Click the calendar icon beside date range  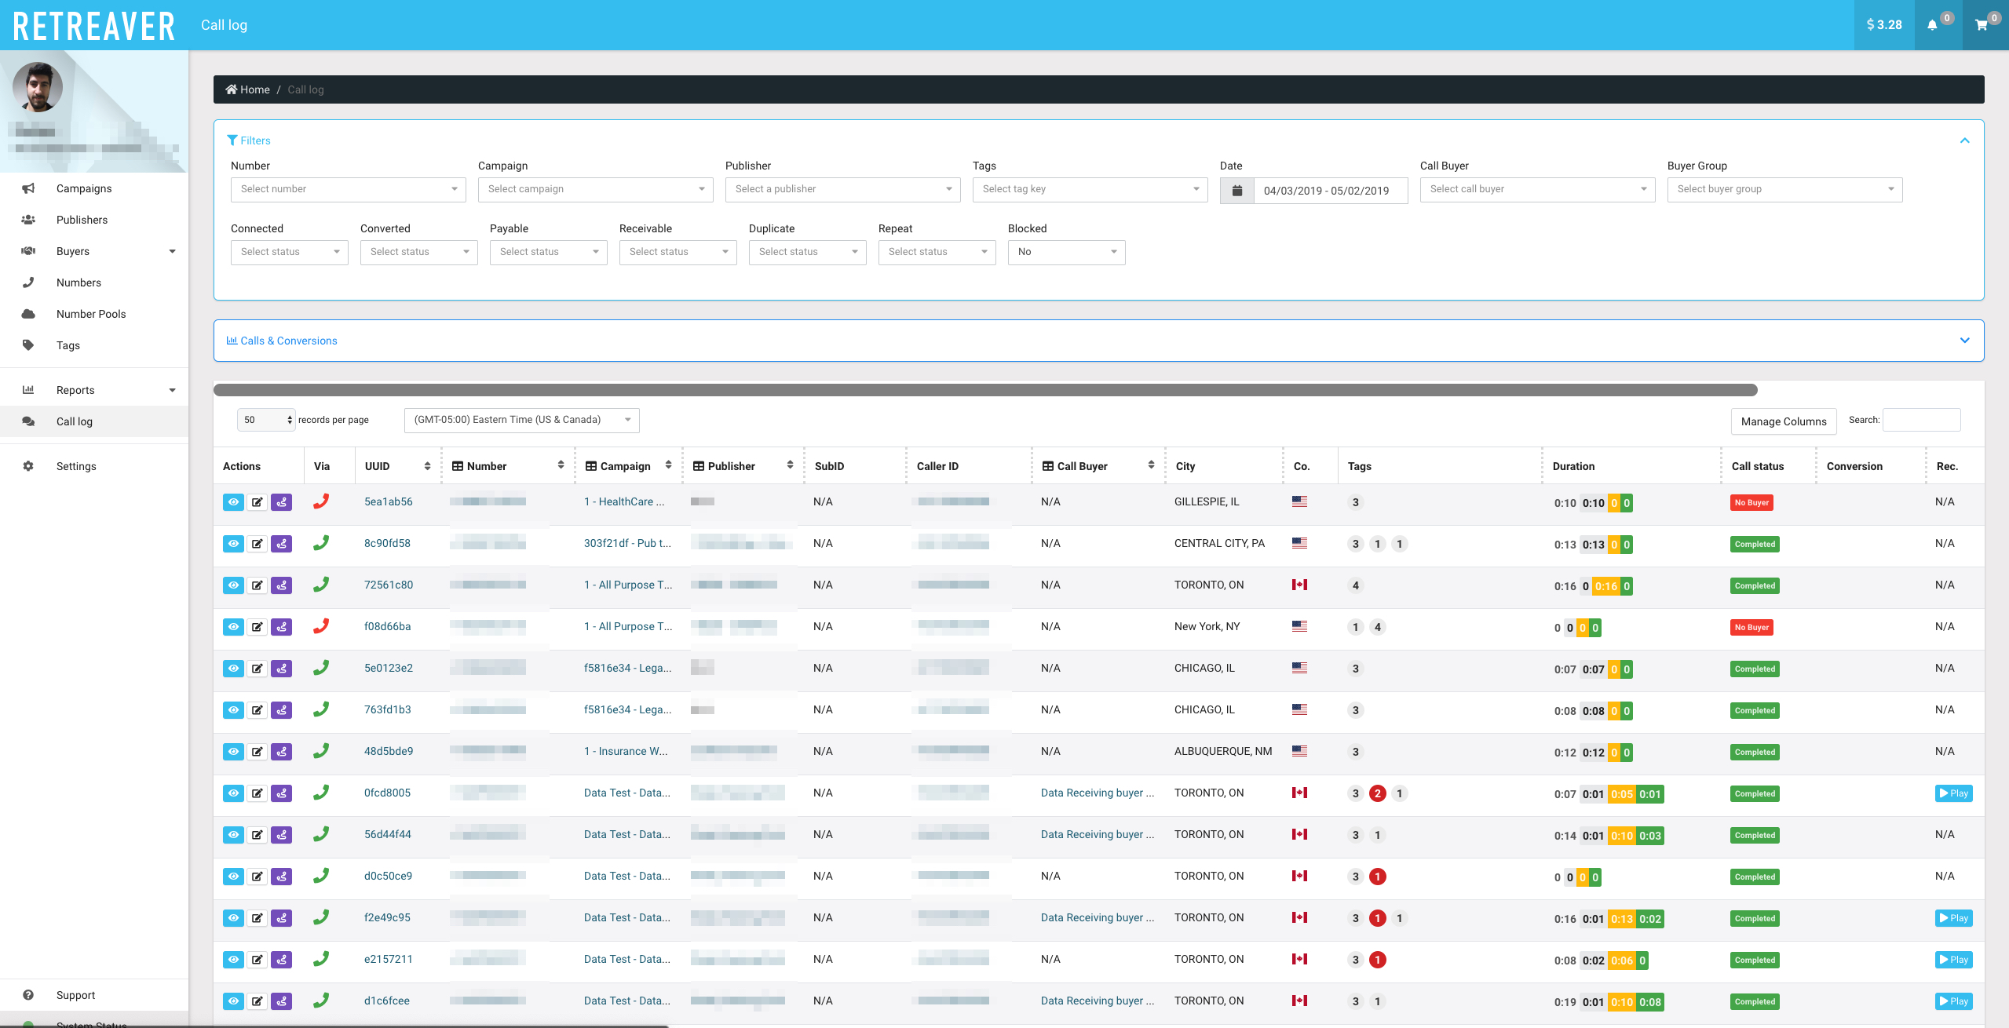1236,190
